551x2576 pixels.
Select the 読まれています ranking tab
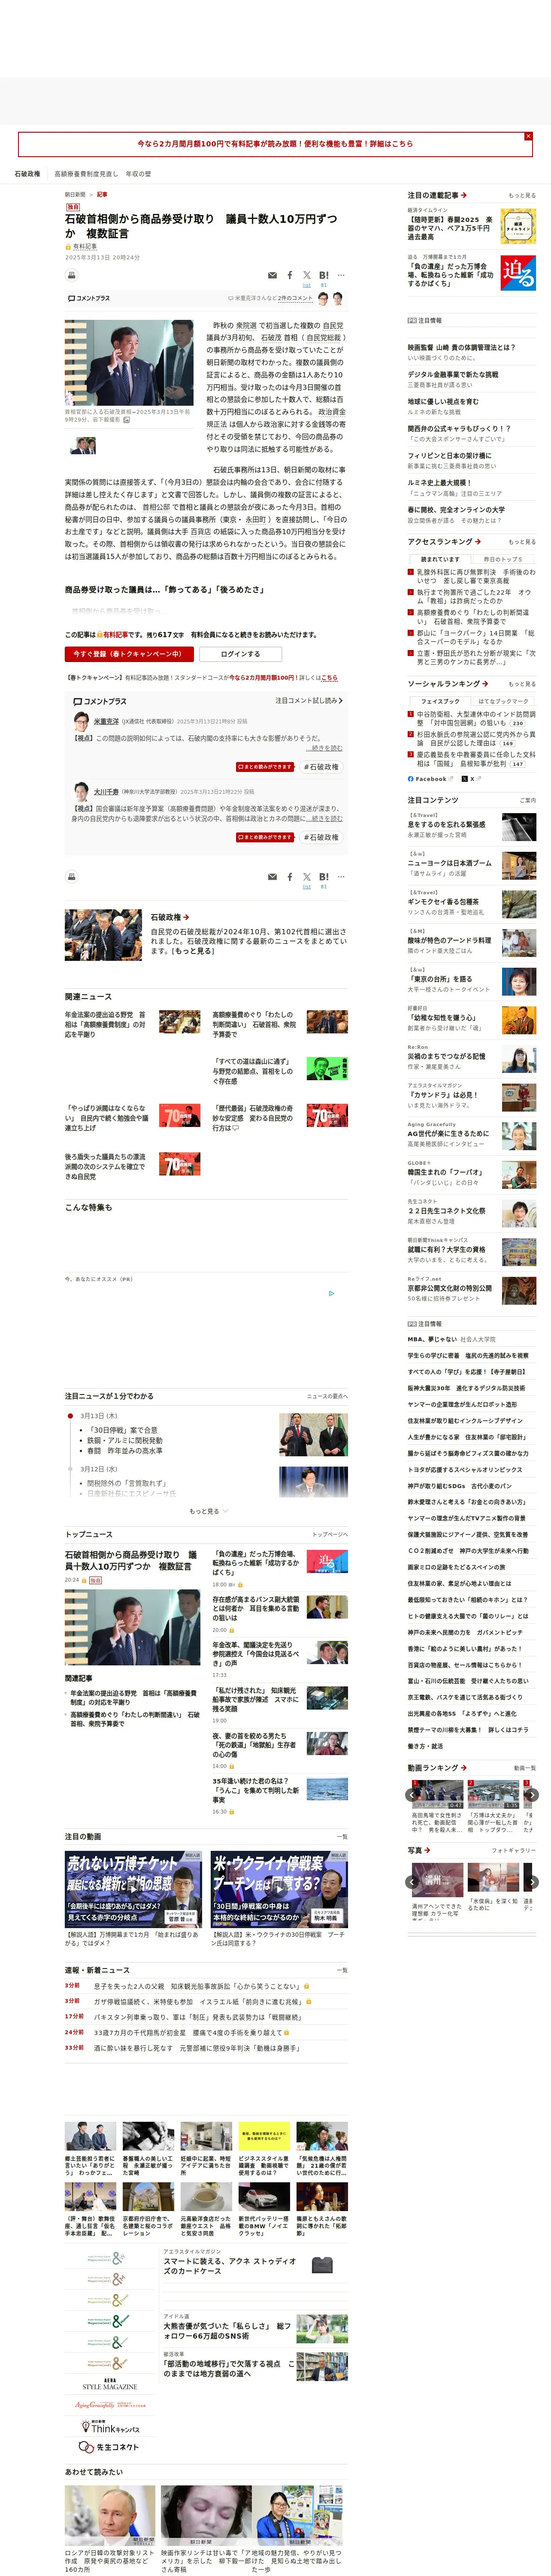click(x=440, y=559)
